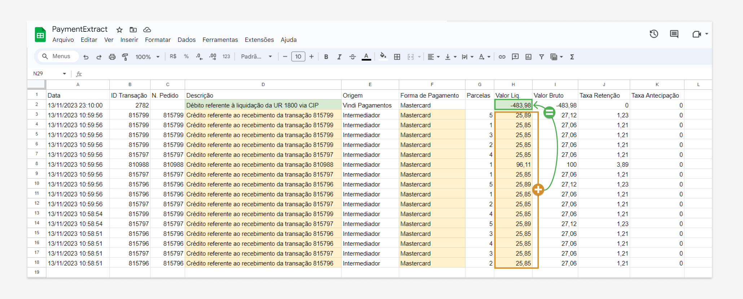Select cell with value 96,11

(x=513, y=164)
